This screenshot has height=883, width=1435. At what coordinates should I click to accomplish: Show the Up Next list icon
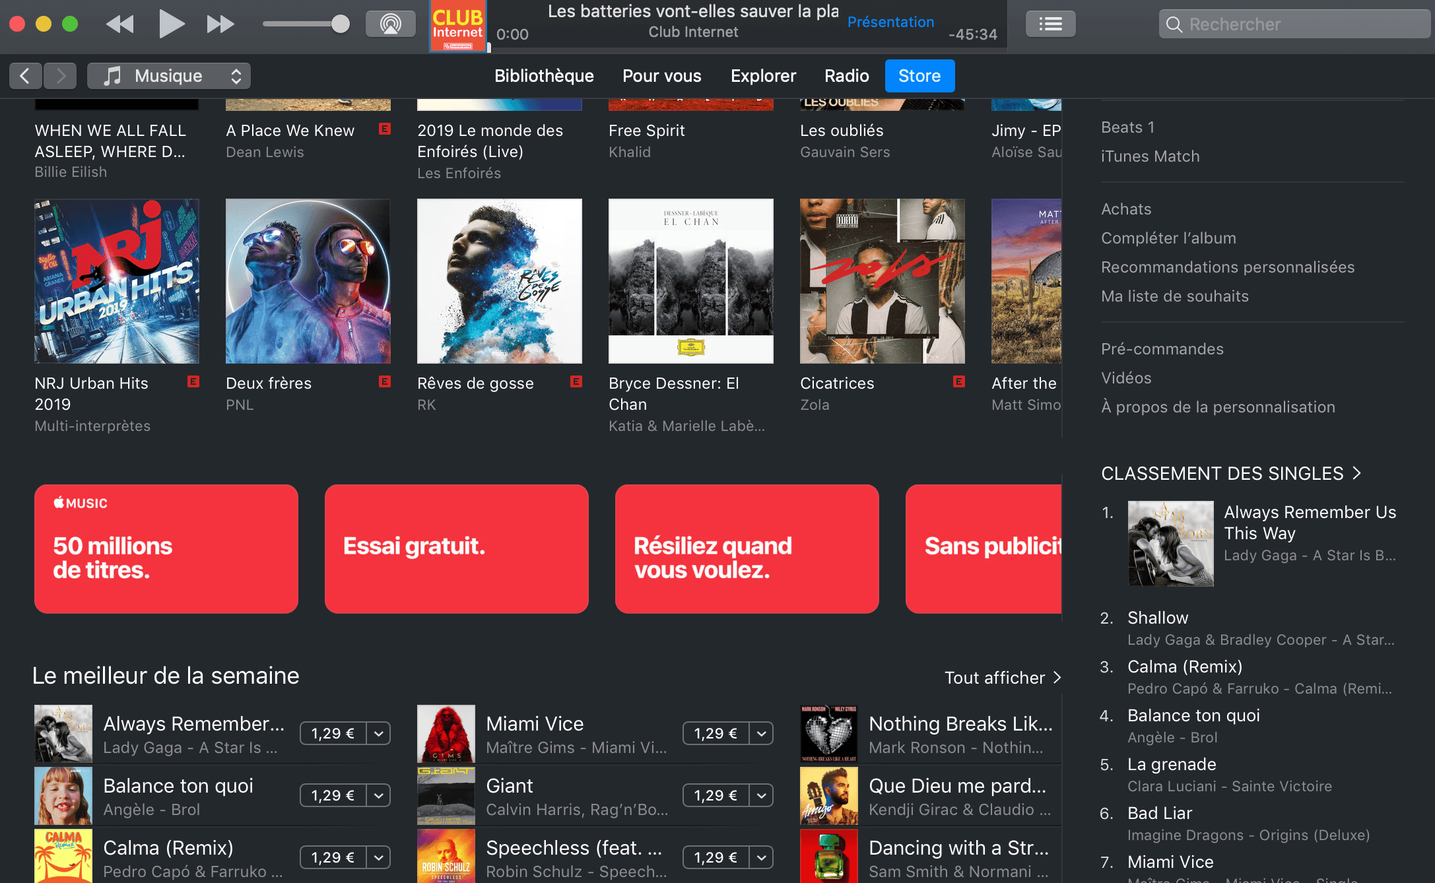1051,24
